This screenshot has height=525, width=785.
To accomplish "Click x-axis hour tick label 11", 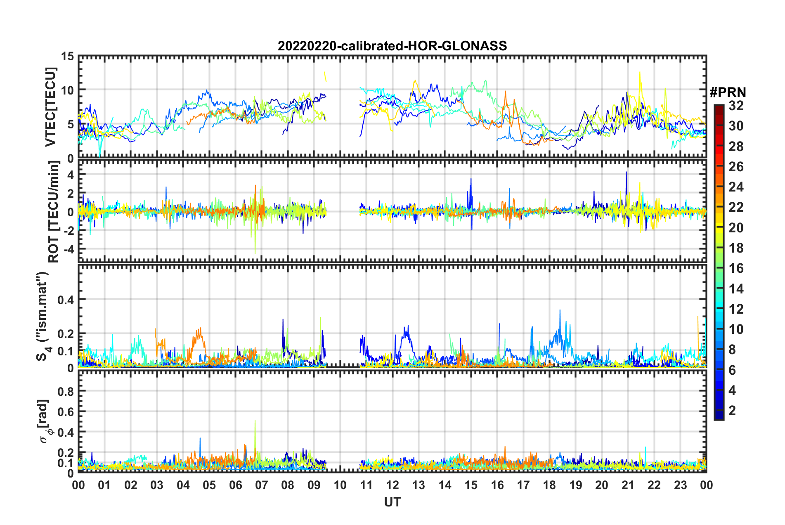I will click(x=366, y=485).
